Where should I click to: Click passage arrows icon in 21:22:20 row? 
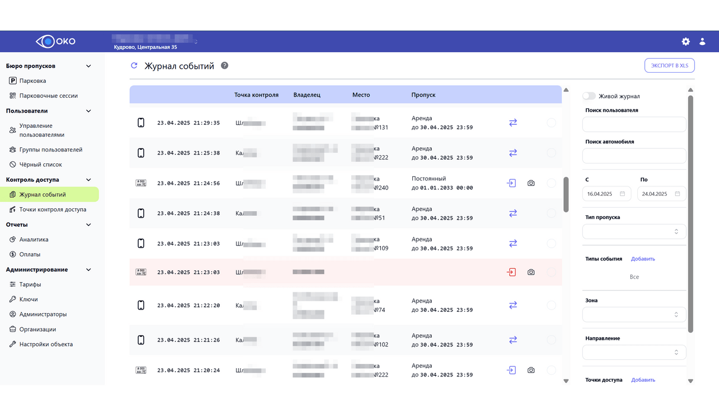click(513, 305)
